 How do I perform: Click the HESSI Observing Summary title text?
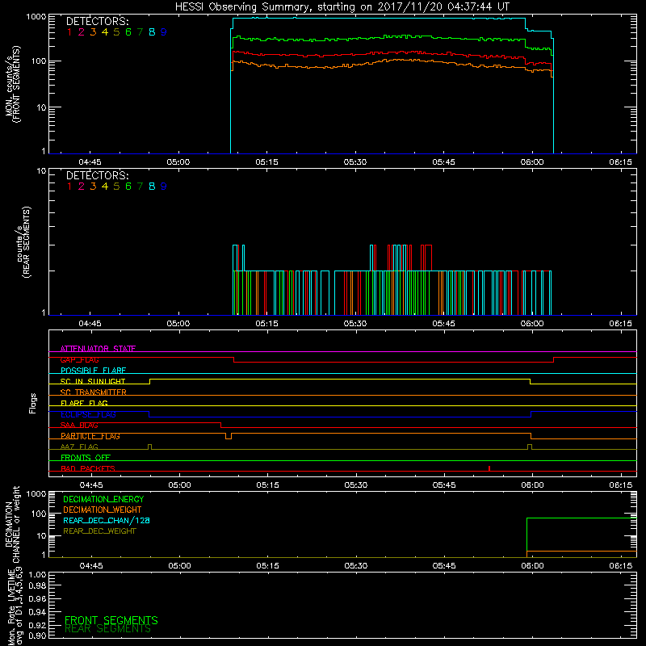point(342,7)
